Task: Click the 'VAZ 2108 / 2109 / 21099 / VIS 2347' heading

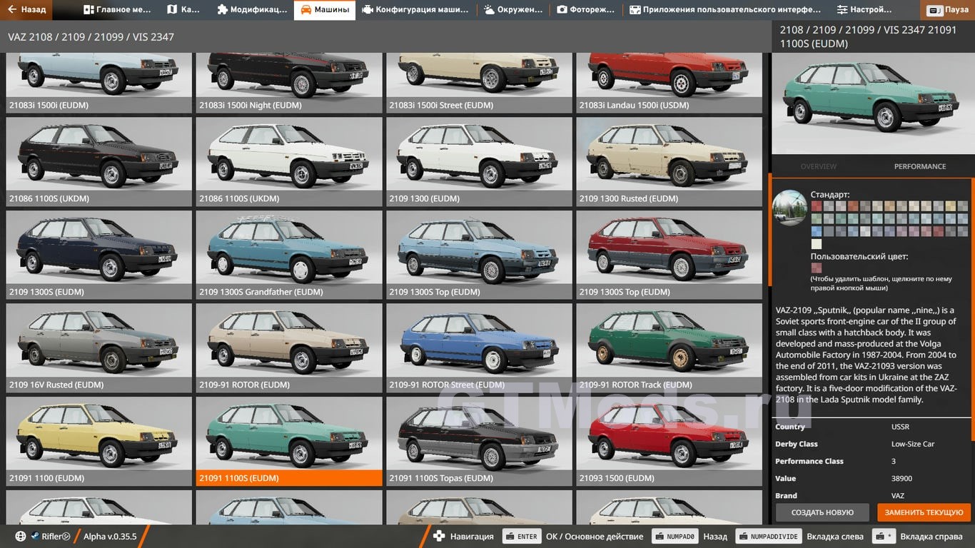Action: 91,37
